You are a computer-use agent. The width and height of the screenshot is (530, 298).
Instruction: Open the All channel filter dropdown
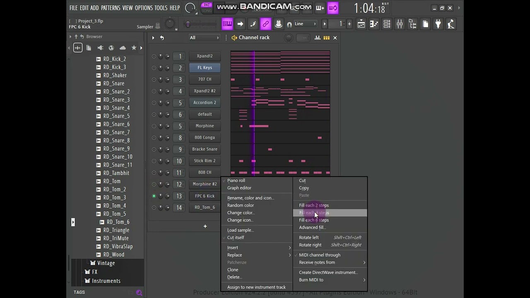coord(204,38)
